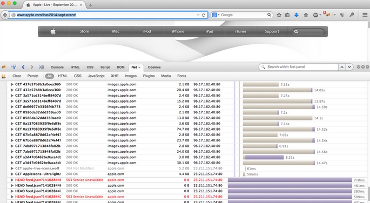Viewport: 370px width, 203px height.
Task: Close the Firebug panel
Action: point(367,67)
